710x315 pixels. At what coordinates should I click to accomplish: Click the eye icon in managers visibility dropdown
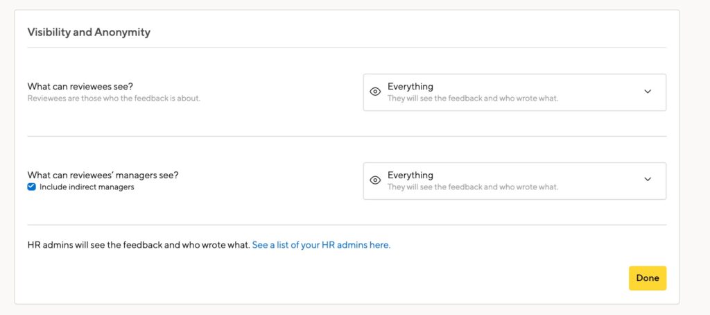(x=375, y=180)
